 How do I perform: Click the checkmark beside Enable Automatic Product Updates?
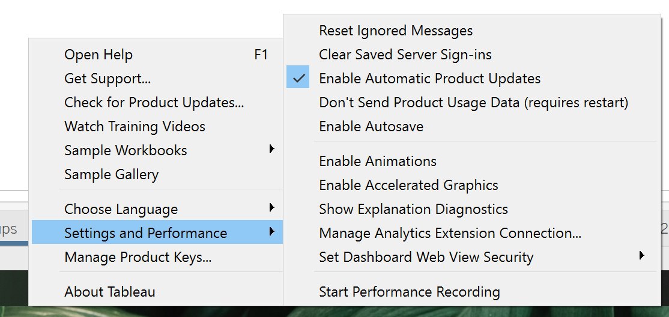coord(298,79)
